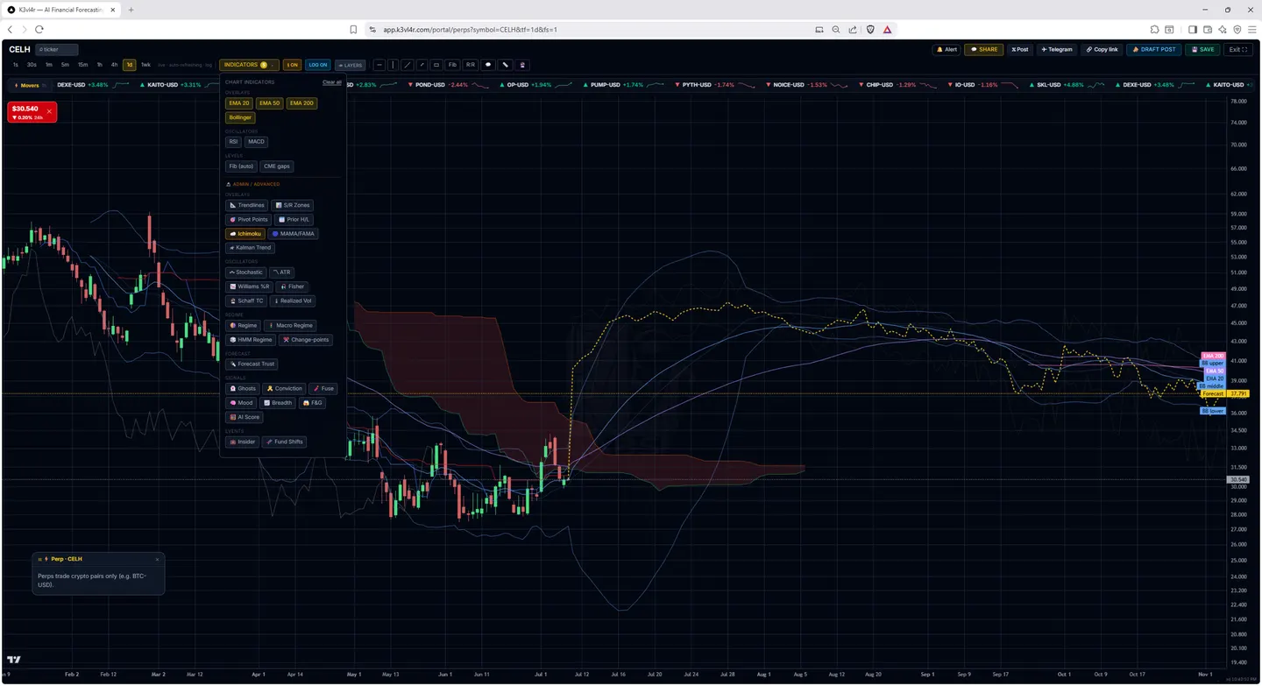Open the Leo AI sparkle icon
The image size is (1262, 686).
1223,29
